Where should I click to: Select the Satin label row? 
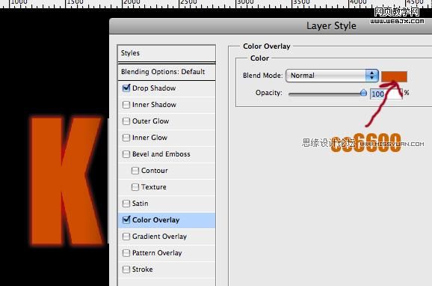[140, 204]
